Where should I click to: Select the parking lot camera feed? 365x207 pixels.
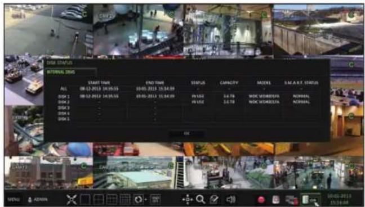(x=48, y=30)
